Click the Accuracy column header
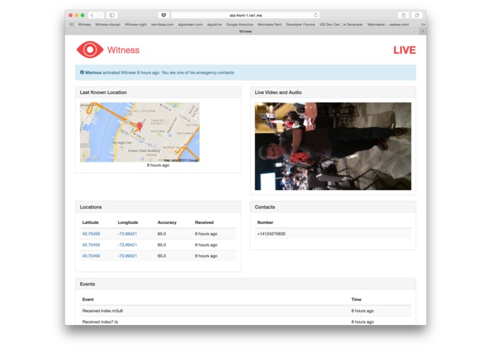The image size is (492, 349). tap(167, 223)
